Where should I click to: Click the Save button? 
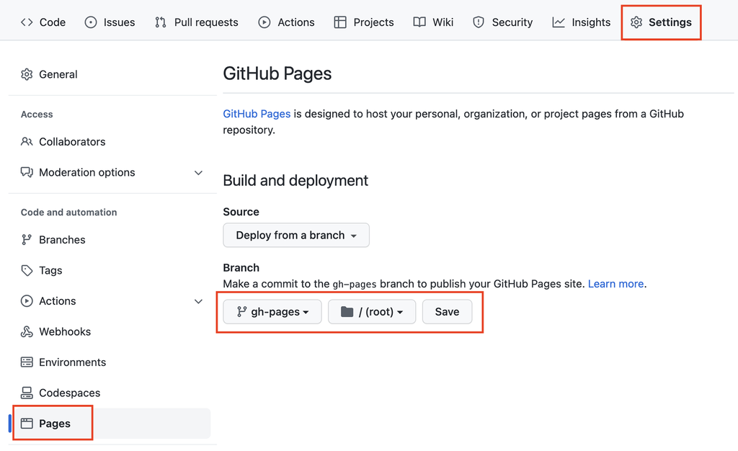[447, 312]
